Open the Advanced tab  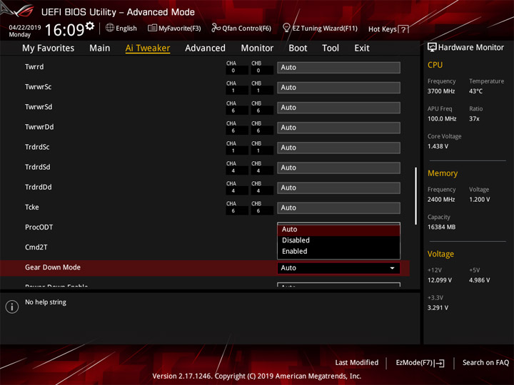205,48
